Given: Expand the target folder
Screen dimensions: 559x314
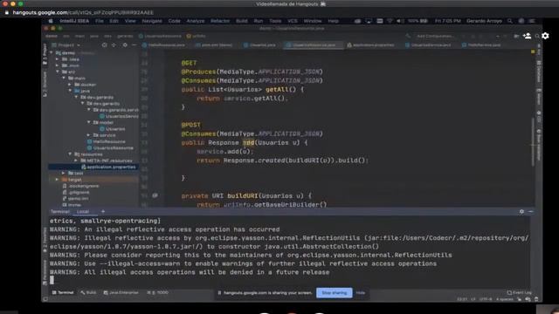Looking at the screenshot, I should (58, 179).
